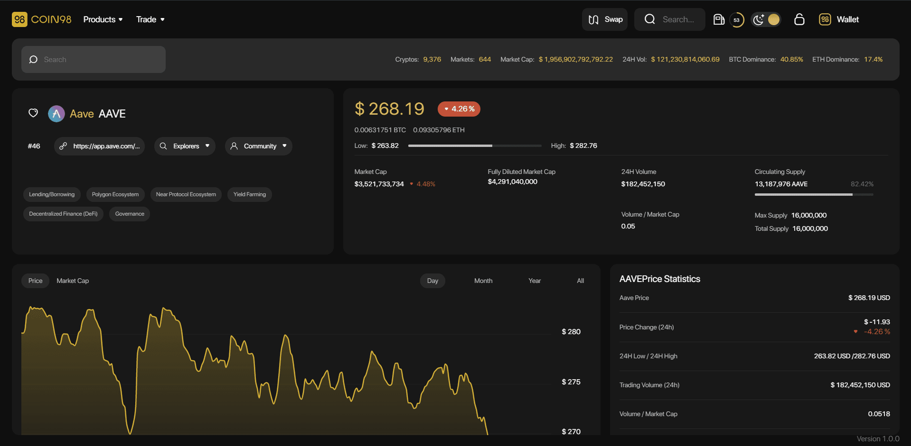Click the Community person icon
Viewport: 911px width, 446px height.
[x=234, y=146]
